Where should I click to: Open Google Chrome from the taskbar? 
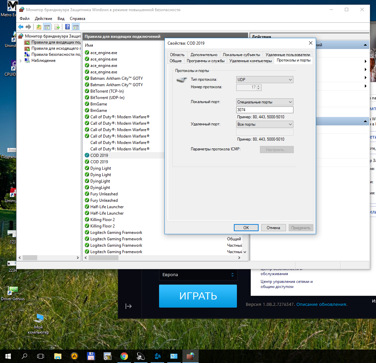point(124,356)
